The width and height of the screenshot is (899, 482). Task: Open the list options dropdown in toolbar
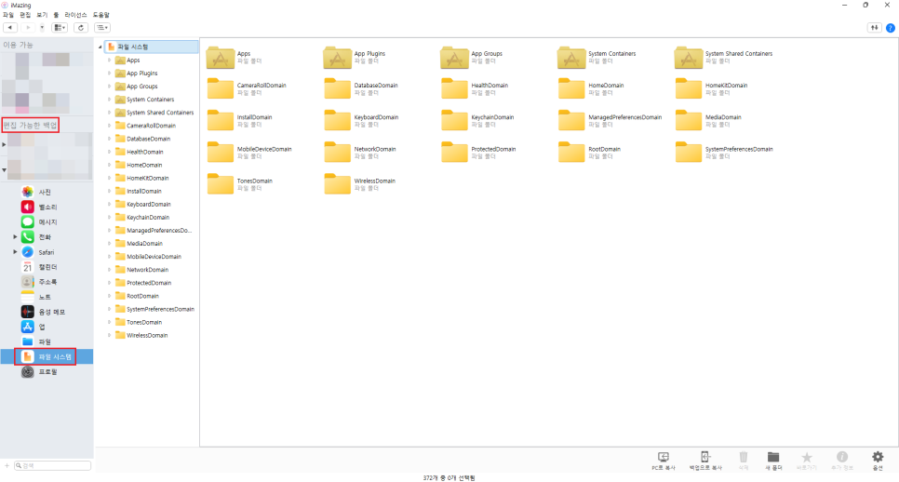click(102, 28)
